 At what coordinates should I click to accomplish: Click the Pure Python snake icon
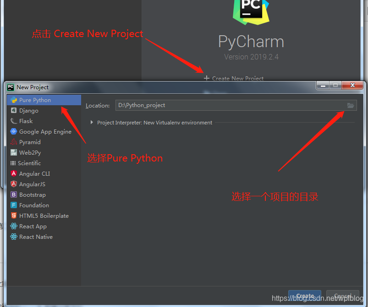coord(14,100)
